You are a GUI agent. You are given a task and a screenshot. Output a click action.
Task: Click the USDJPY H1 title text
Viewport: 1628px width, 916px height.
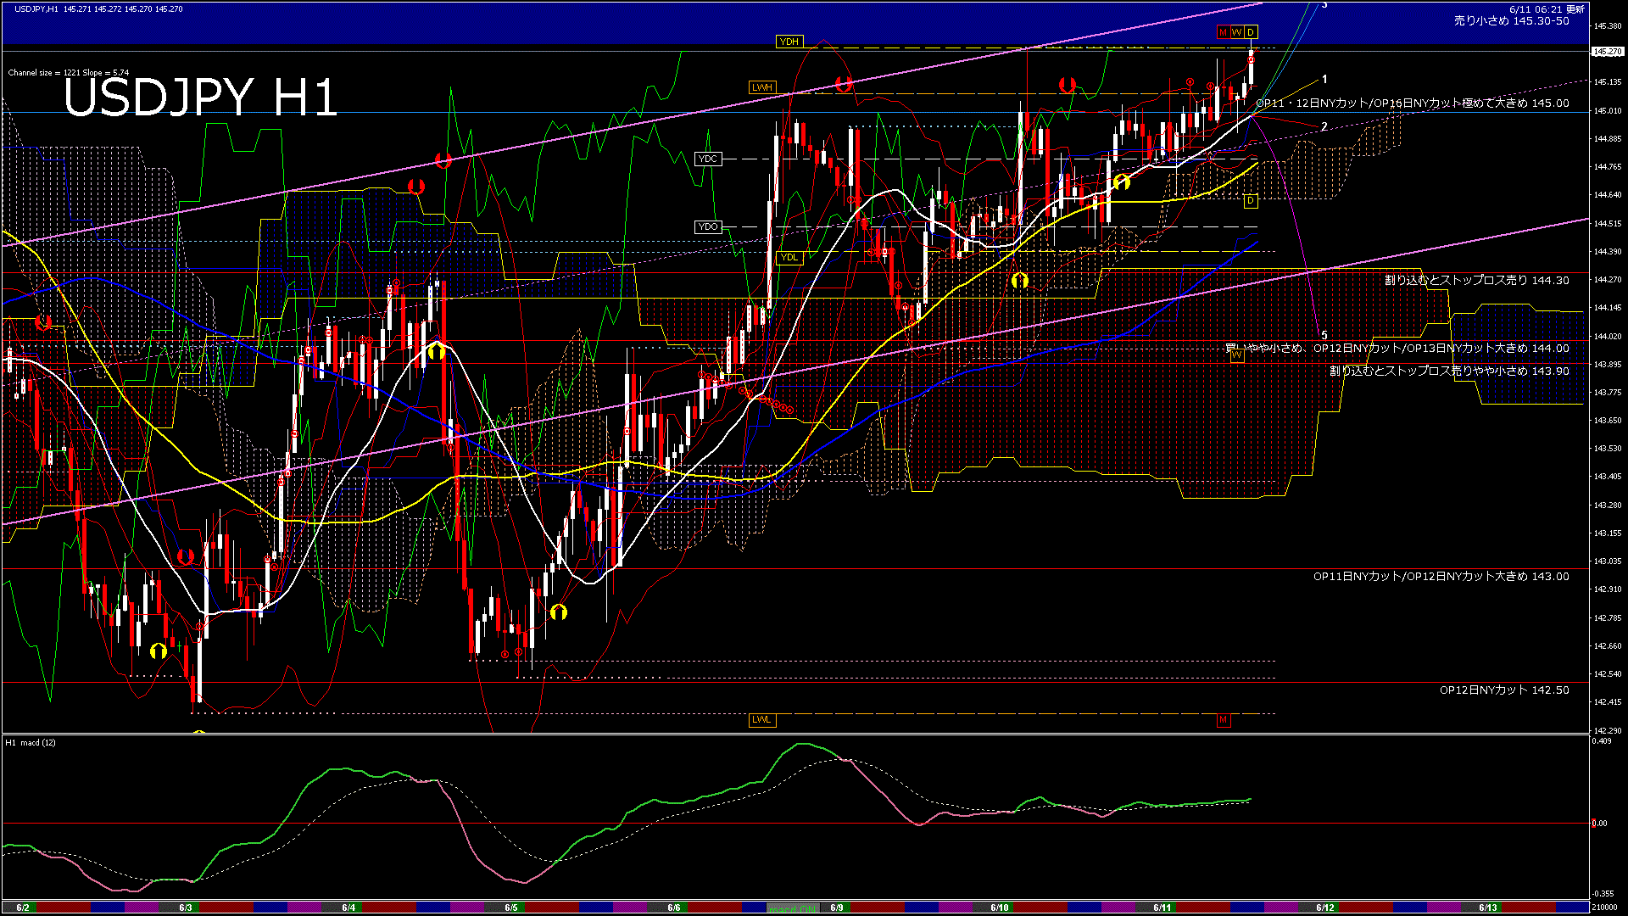(200, 98)
